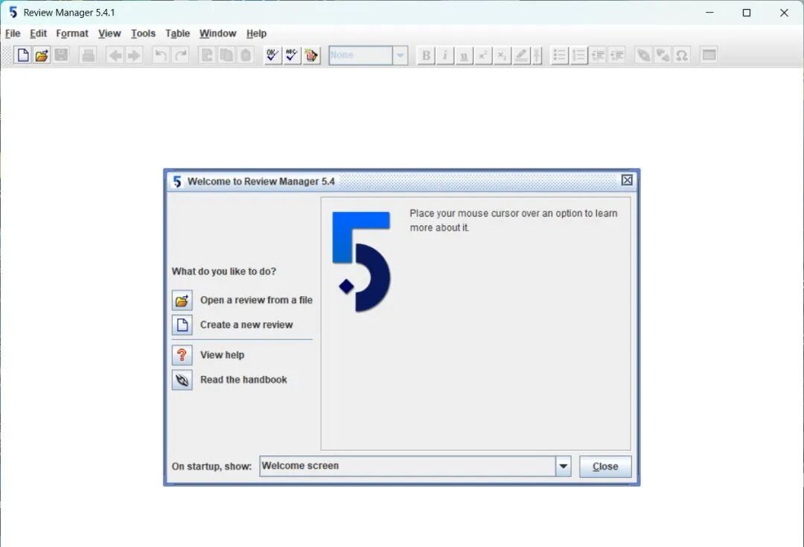Select Create a new review
804x547 pixels.
pos(232,325)
